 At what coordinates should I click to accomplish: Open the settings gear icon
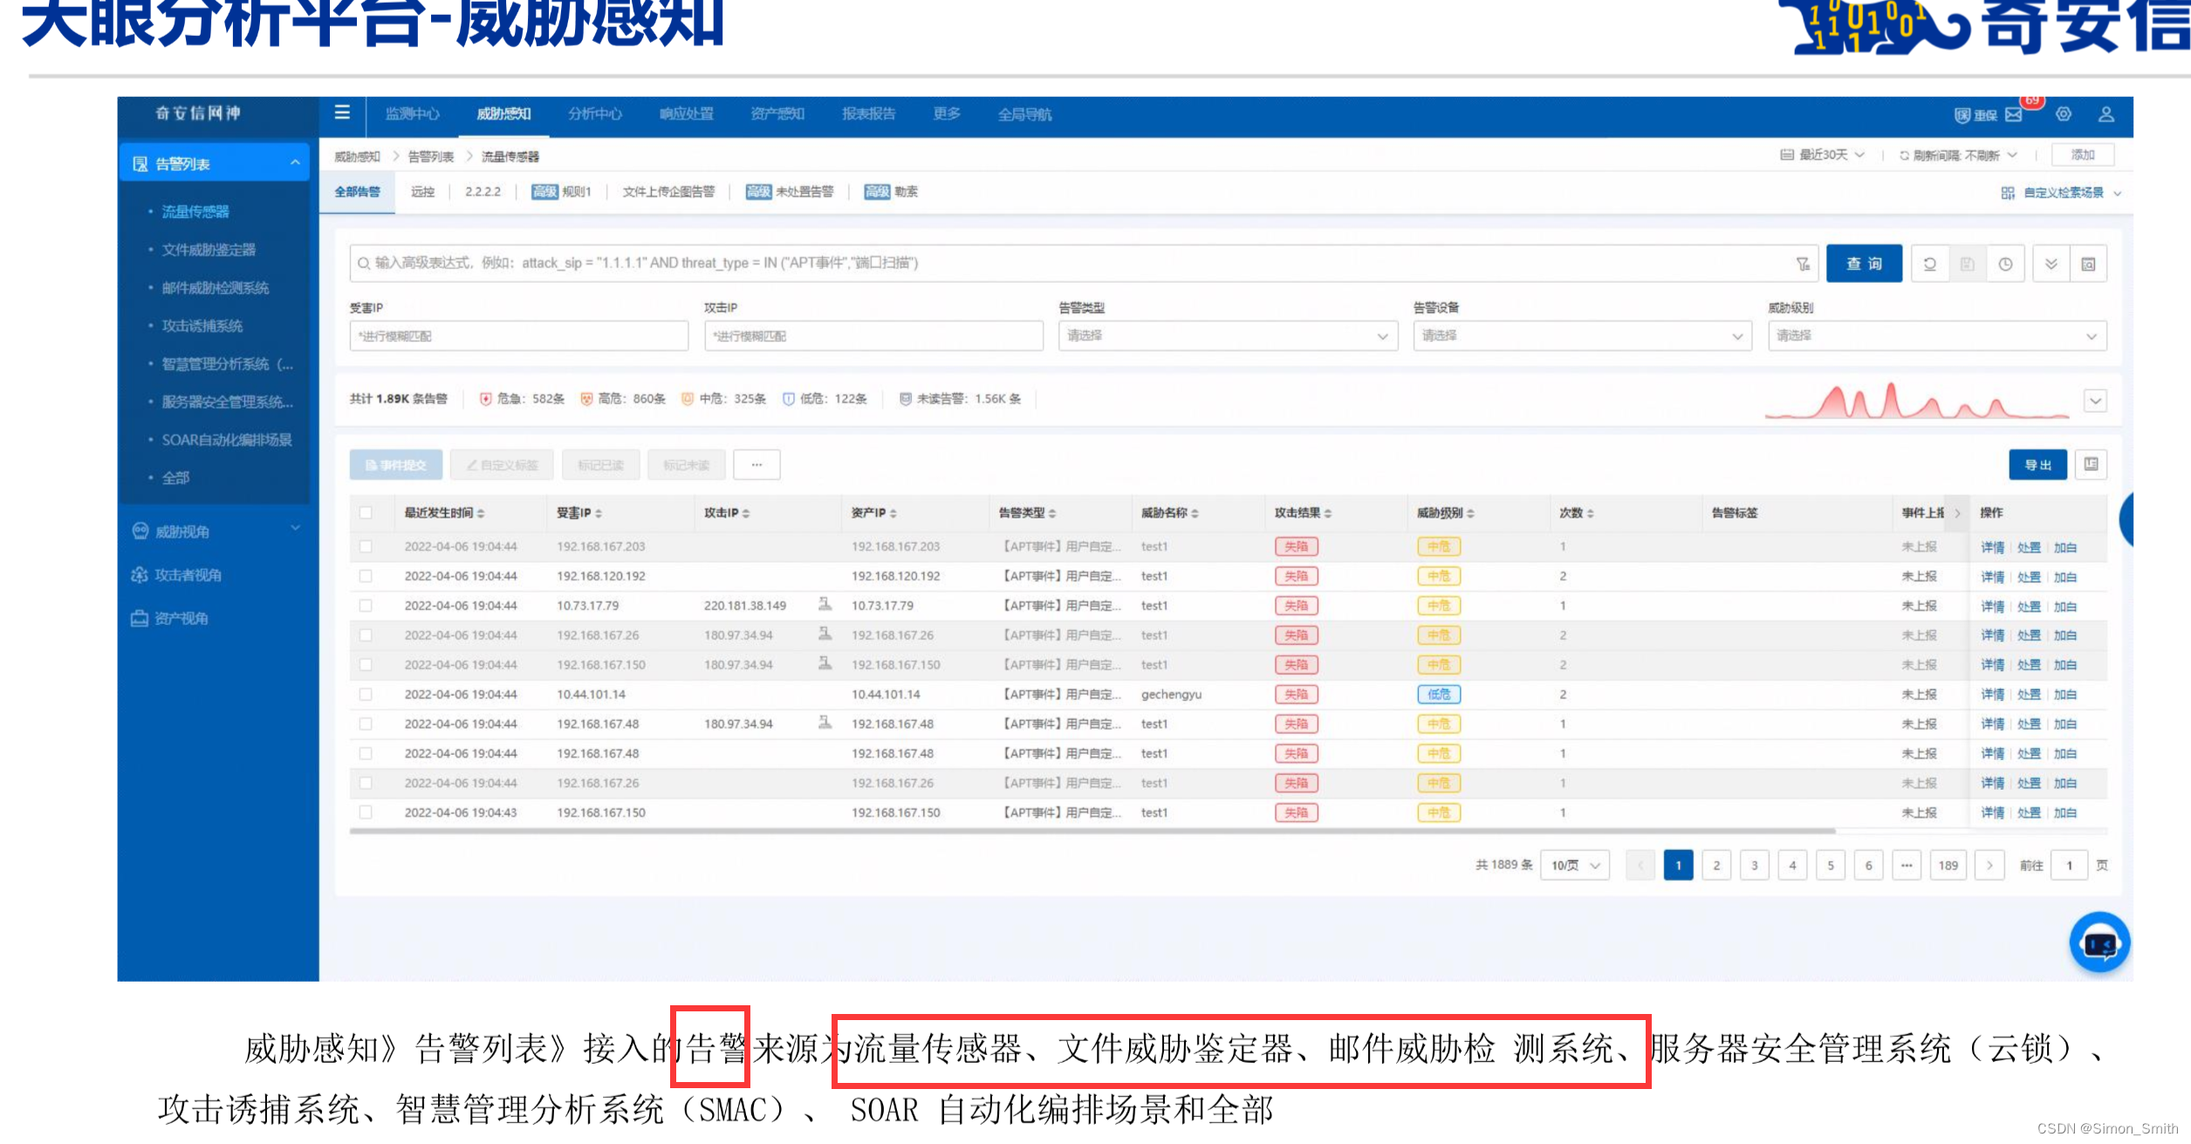pyautogui.click(x=2064, y=114)
